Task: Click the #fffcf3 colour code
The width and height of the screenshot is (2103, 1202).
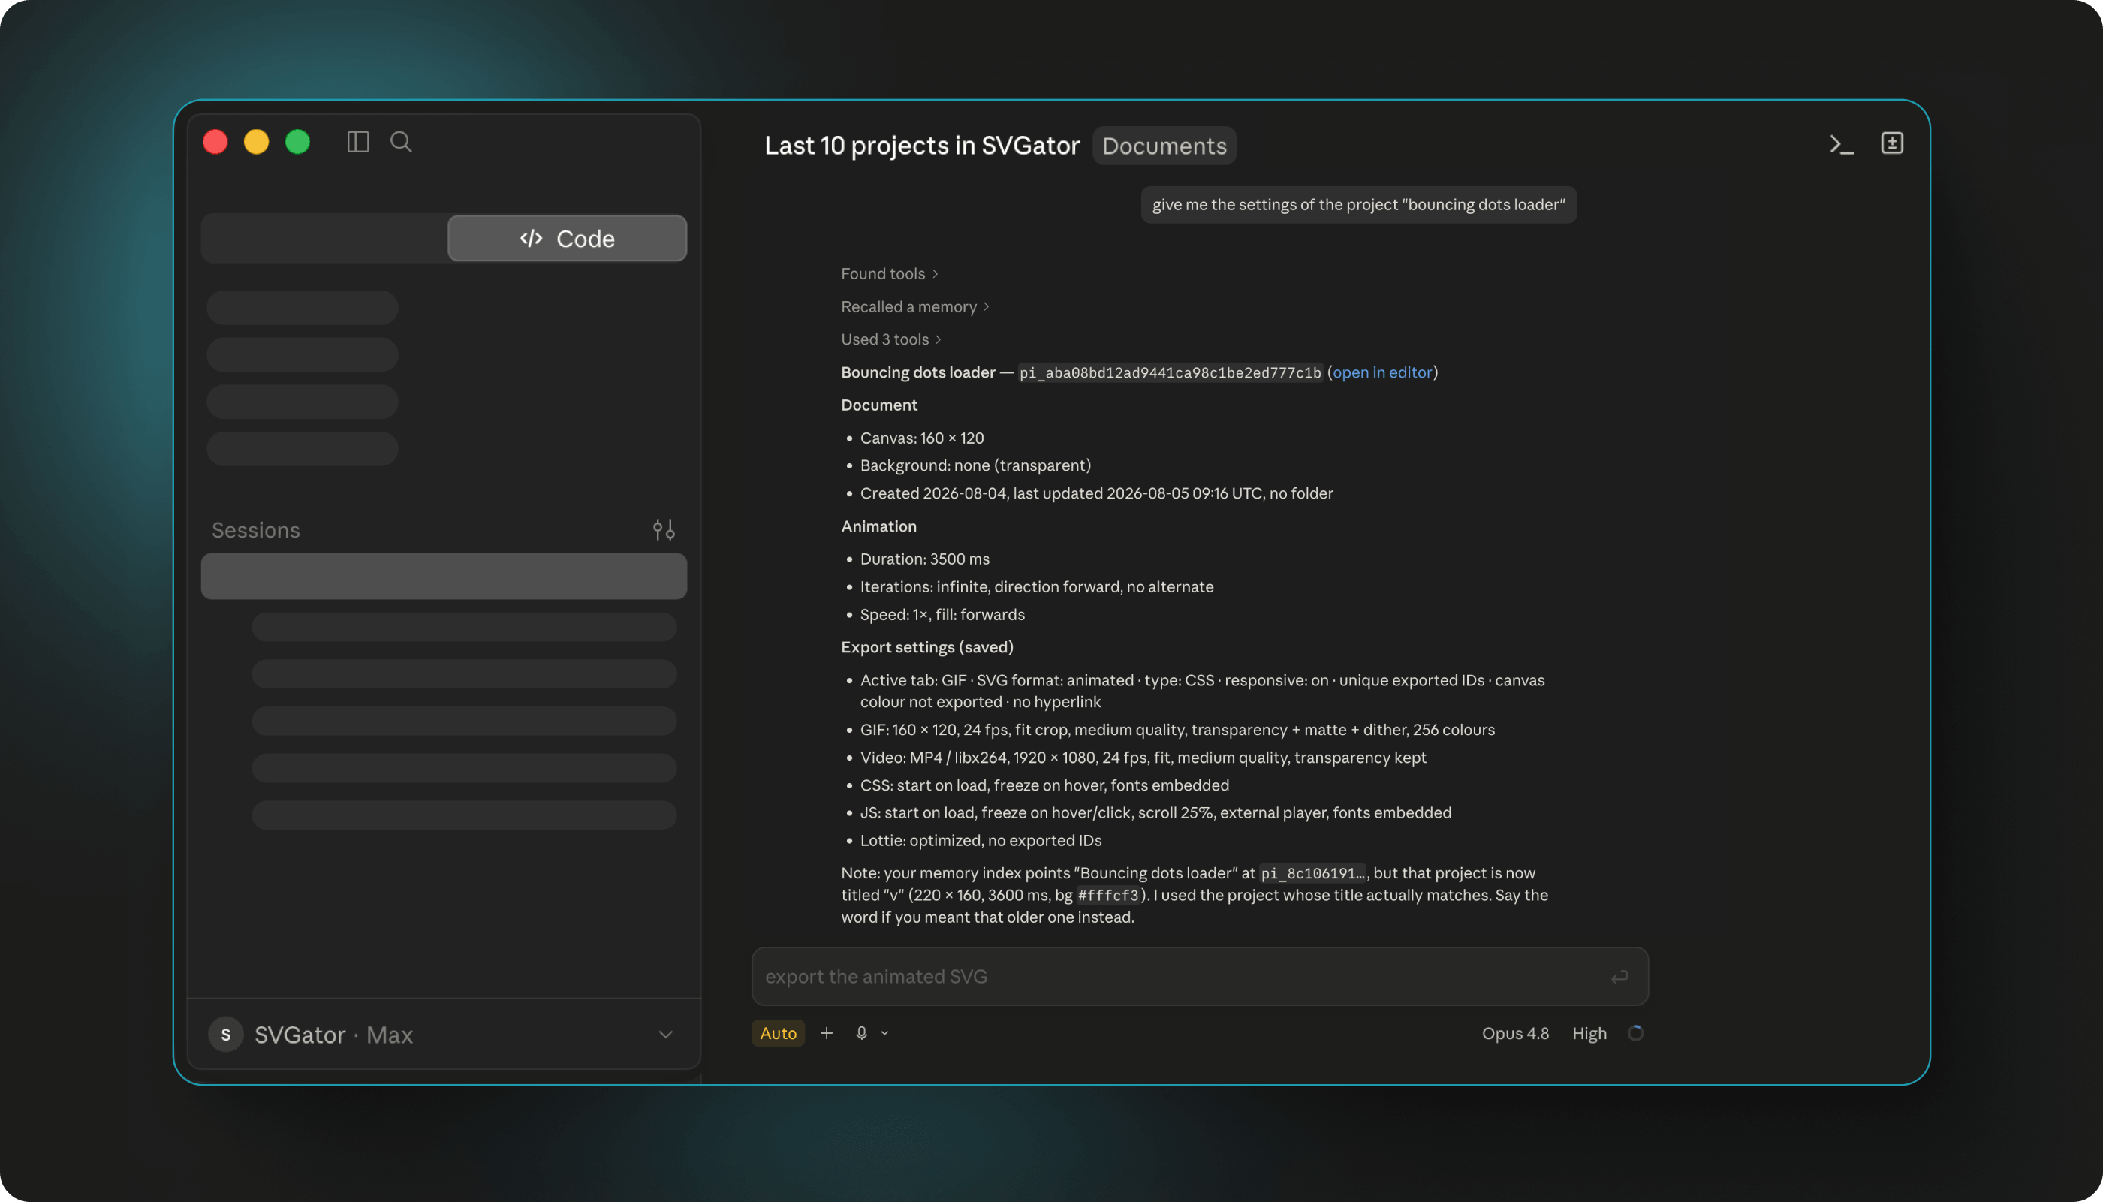Action: coord(1107,896)
